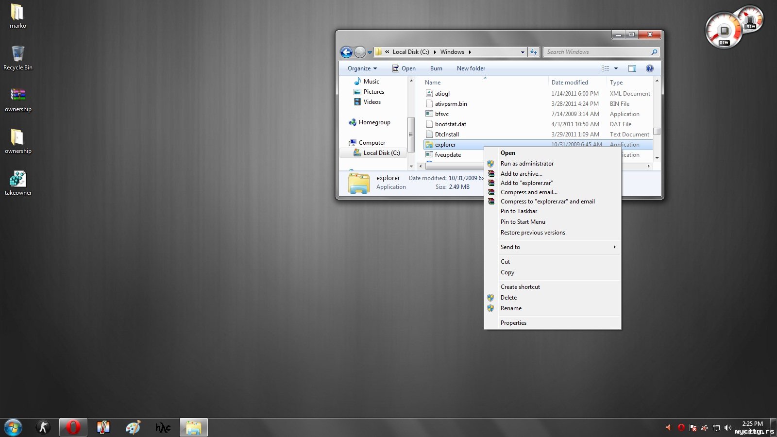Image resolution: width=777 pixels, height=437 pixels.
Task: Click the Back navigation arrow in Explorer
Action: pos(346,52)
